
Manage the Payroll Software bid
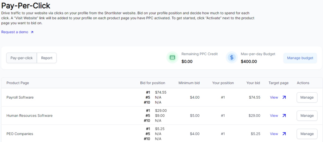(x=307, y=97)
